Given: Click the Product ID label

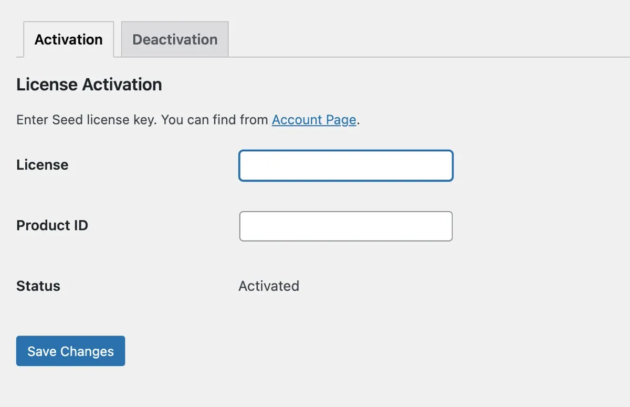Looking at the screenshot, I should tap(52, 225).
